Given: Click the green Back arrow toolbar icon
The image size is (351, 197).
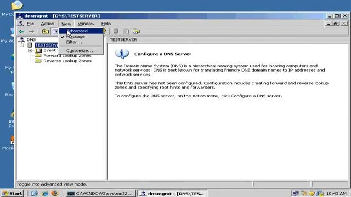Looking at the screenshot, I should coord(21,32).
